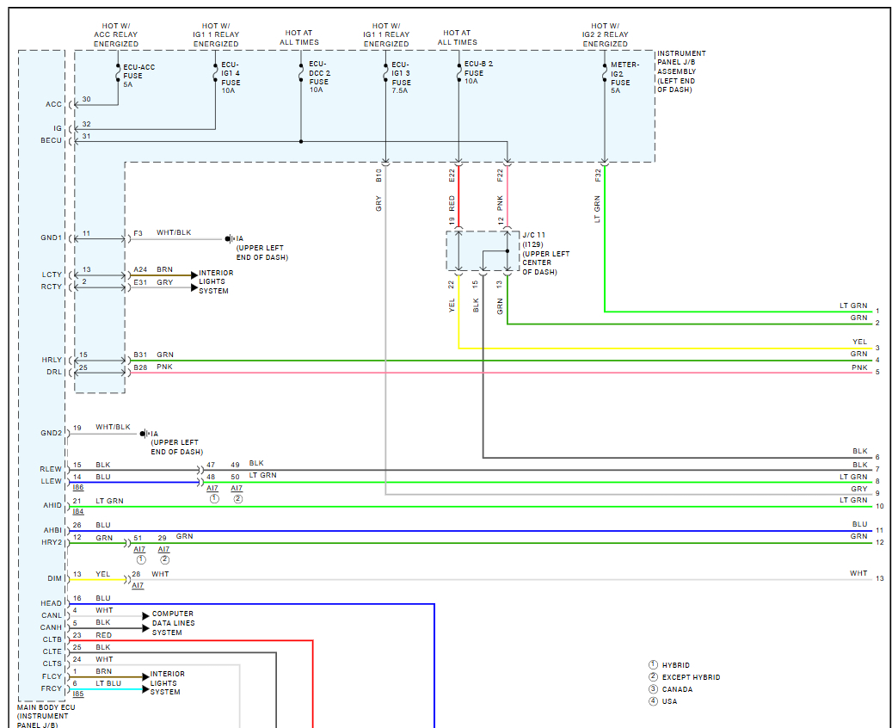Viewport: 892px width, 728px height.
Task: Click the WHT wire end numbered 13
Action: click(x=879, y=579)
